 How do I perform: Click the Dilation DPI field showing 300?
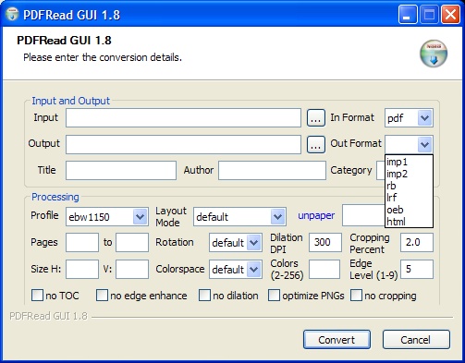point(325,243)
